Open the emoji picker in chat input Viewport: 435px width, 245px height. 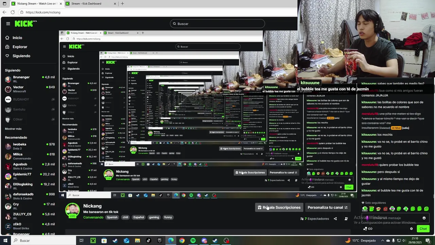tap(424, 218)
